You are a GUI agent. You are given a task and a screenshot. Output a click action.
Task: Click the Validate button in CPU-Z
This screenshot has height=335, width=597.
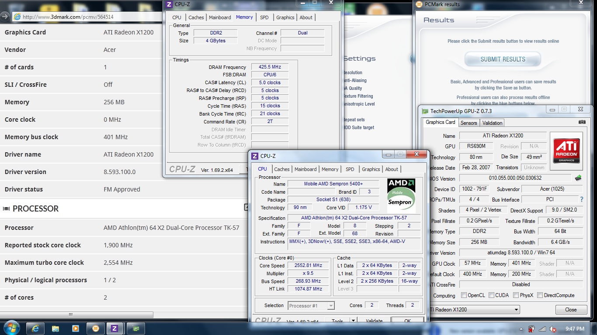[x=374, y=321]
